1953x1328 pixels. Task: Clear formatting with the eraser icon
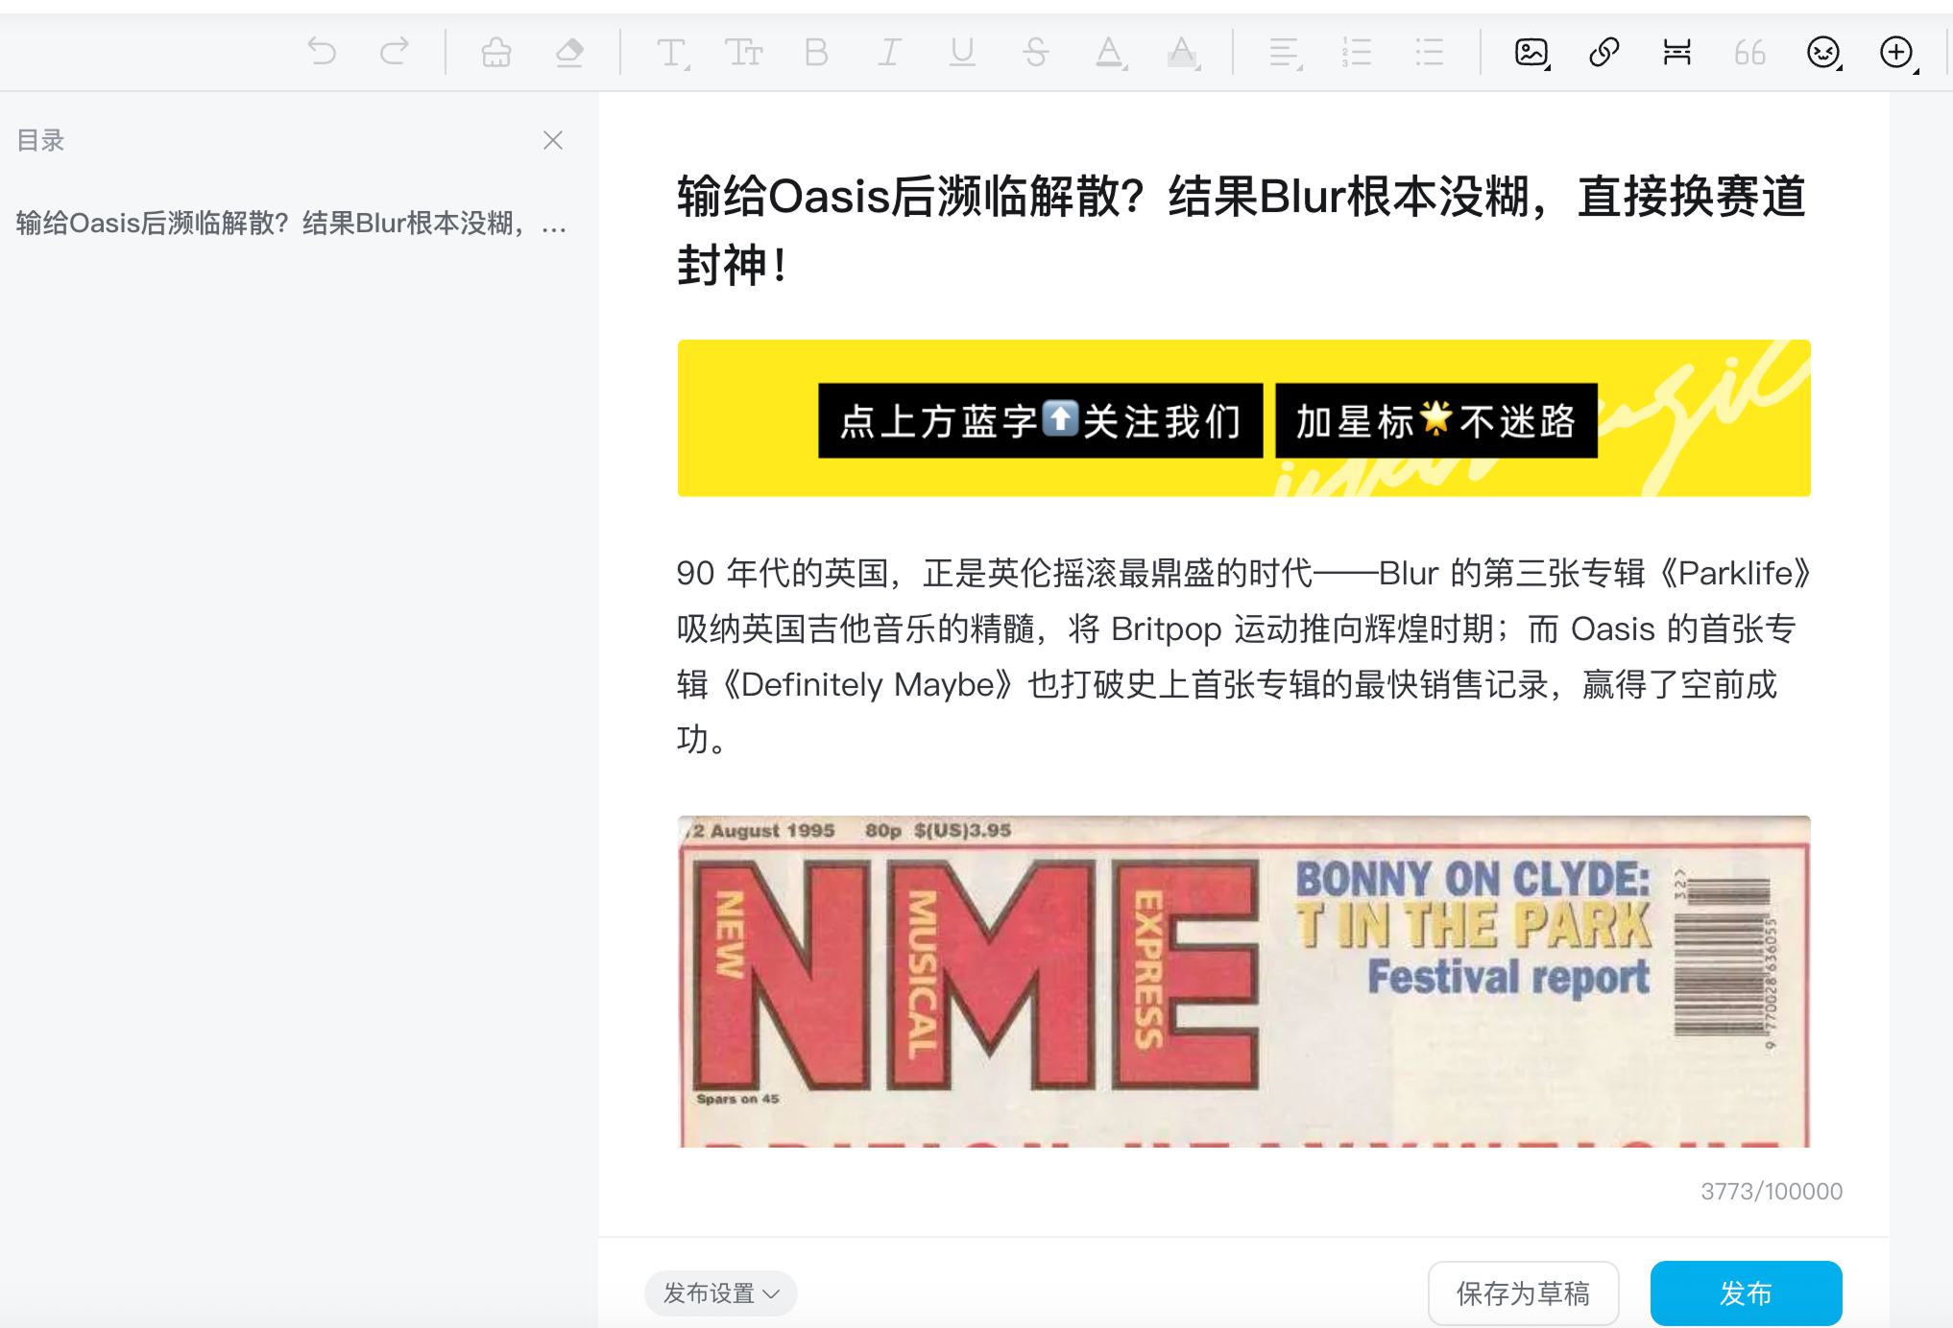[x=569, y=53]
